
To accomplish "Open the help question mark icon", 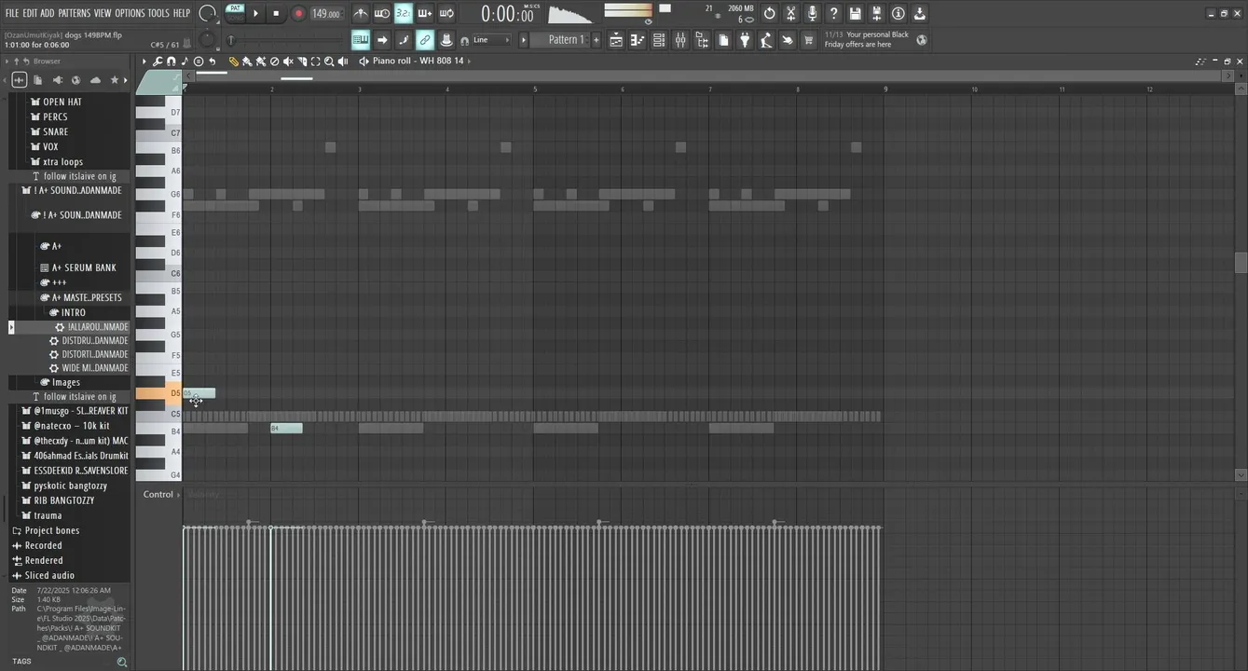I will 833,13.
